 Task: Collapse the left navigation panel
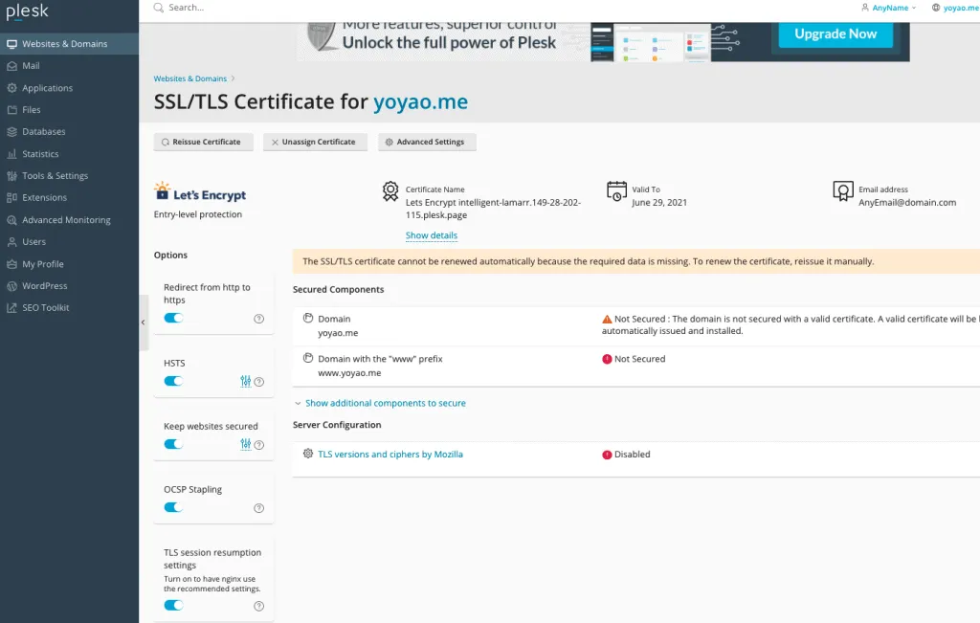pyautogui.click(x=142, y=323)
